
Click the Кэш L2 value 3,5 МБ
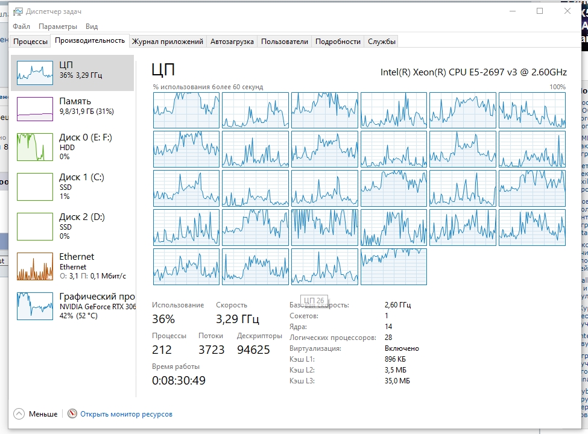click(x=395, y=370)
